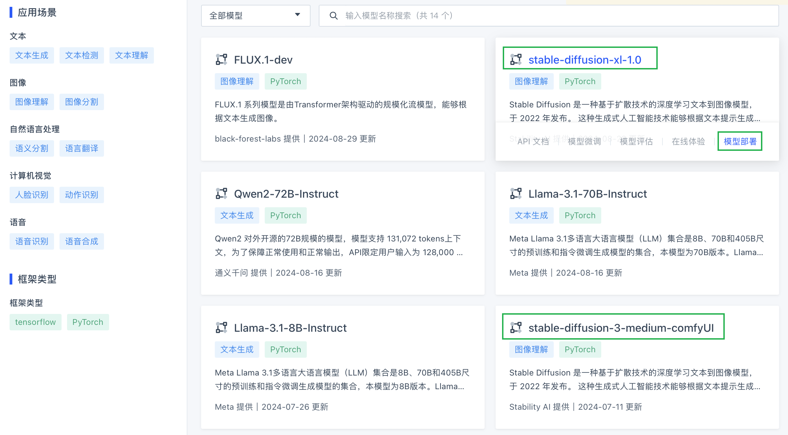The height and width of the screenshot is (435, 788).
Task: Open Llama-3.1-70B-Instruct model page
Action: (x=588, y=194)
